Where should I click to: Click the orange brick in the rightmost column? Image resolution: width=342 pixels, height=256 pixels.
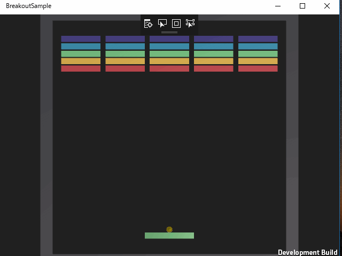(x=258, y=61)
